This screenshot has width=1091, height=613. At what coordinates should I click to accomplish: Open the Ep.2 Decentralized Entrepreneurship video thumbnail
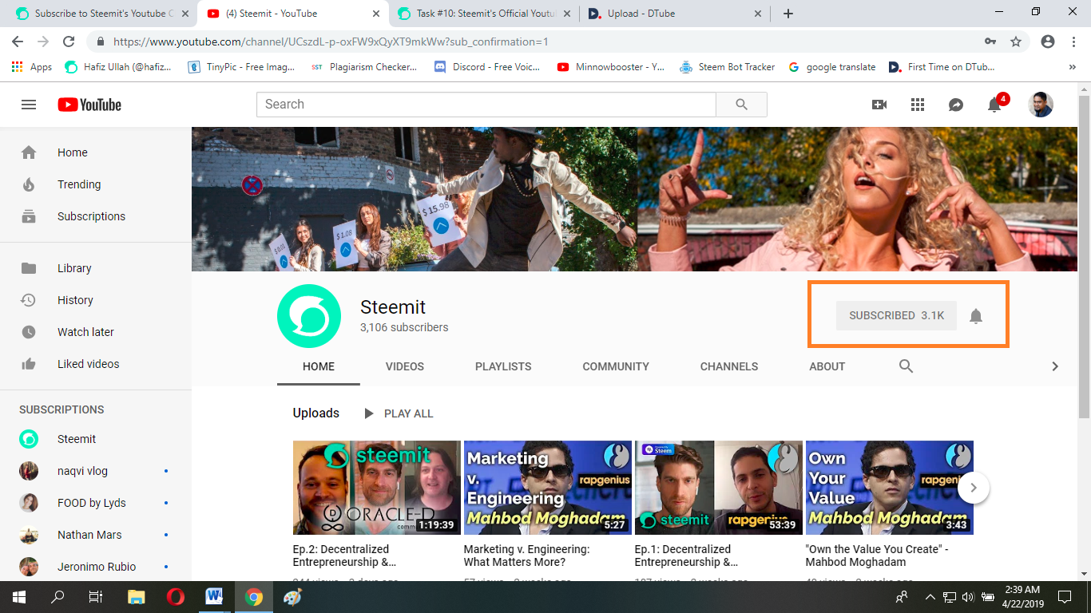[x=377, y=488]
